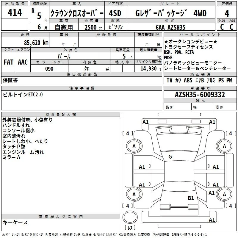The width and height of the screenshot is (238, 238).
Task: Click the FAT shift type cell
Action: click(9, 62)
